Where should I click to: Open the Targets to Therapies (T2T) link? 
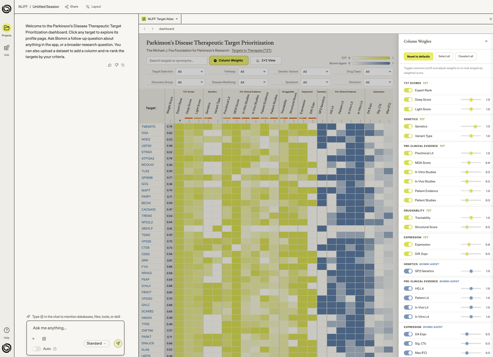[252, 50]
